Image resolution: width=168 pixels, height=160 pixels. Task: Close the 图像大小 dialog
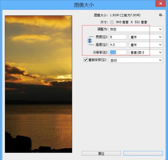[161, 4]
